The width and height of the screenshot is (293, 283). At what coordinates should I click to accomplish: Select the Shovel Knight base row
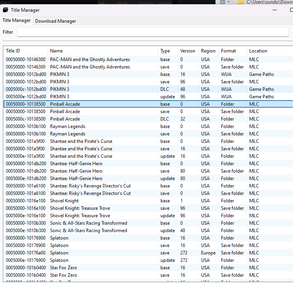click(148, 201)
